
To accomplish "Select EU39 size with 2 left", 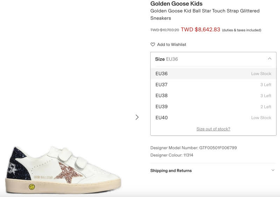I will coord(161,107).
